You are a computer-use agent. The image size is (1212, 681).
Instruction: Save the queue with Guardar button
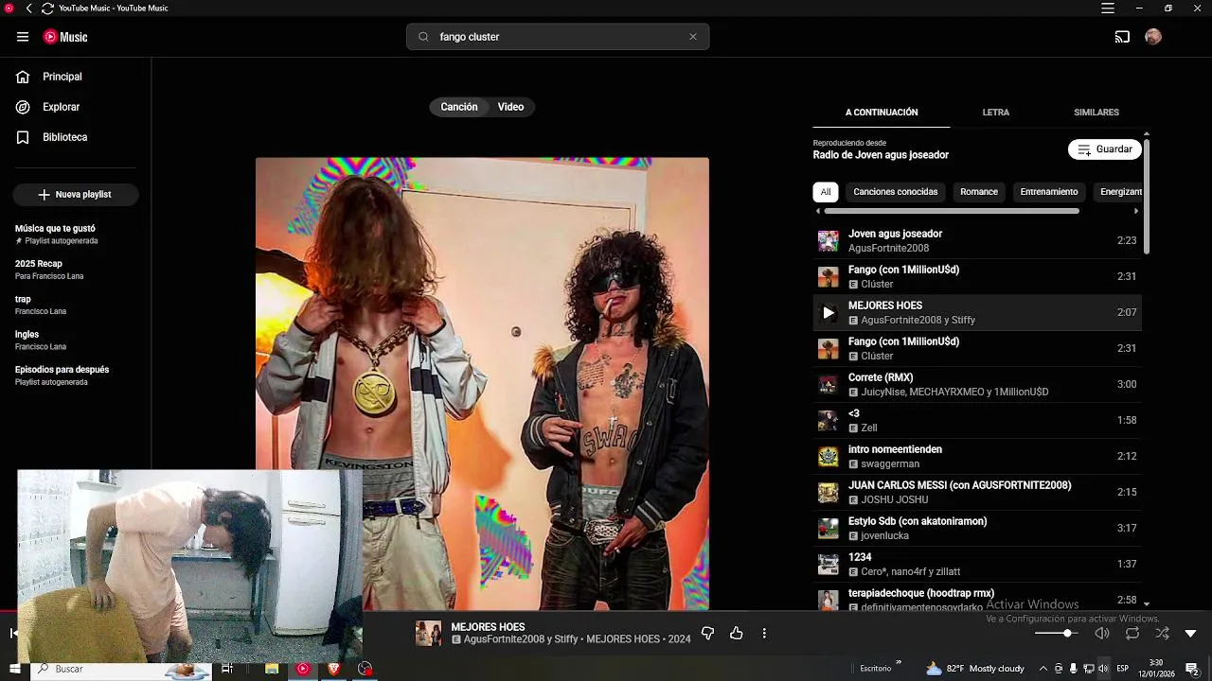click(x=1105, y=149)
